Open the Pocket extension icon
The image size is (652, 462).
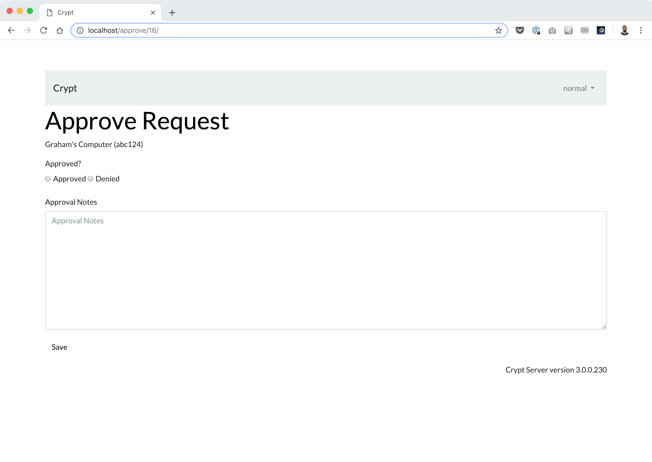coord(520,30)
